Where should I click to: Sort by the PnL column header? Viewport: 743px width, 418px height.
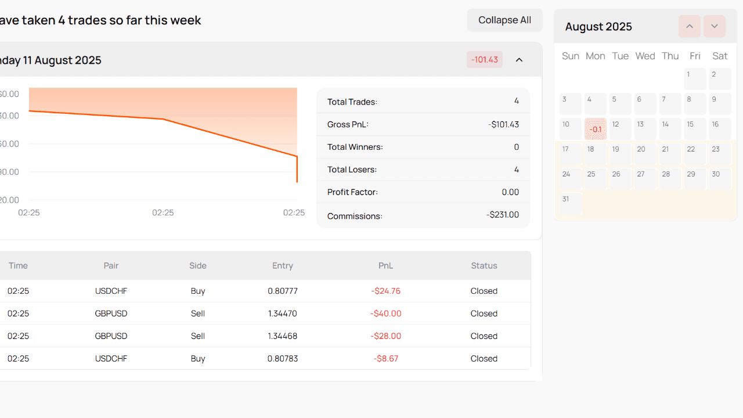385,265
